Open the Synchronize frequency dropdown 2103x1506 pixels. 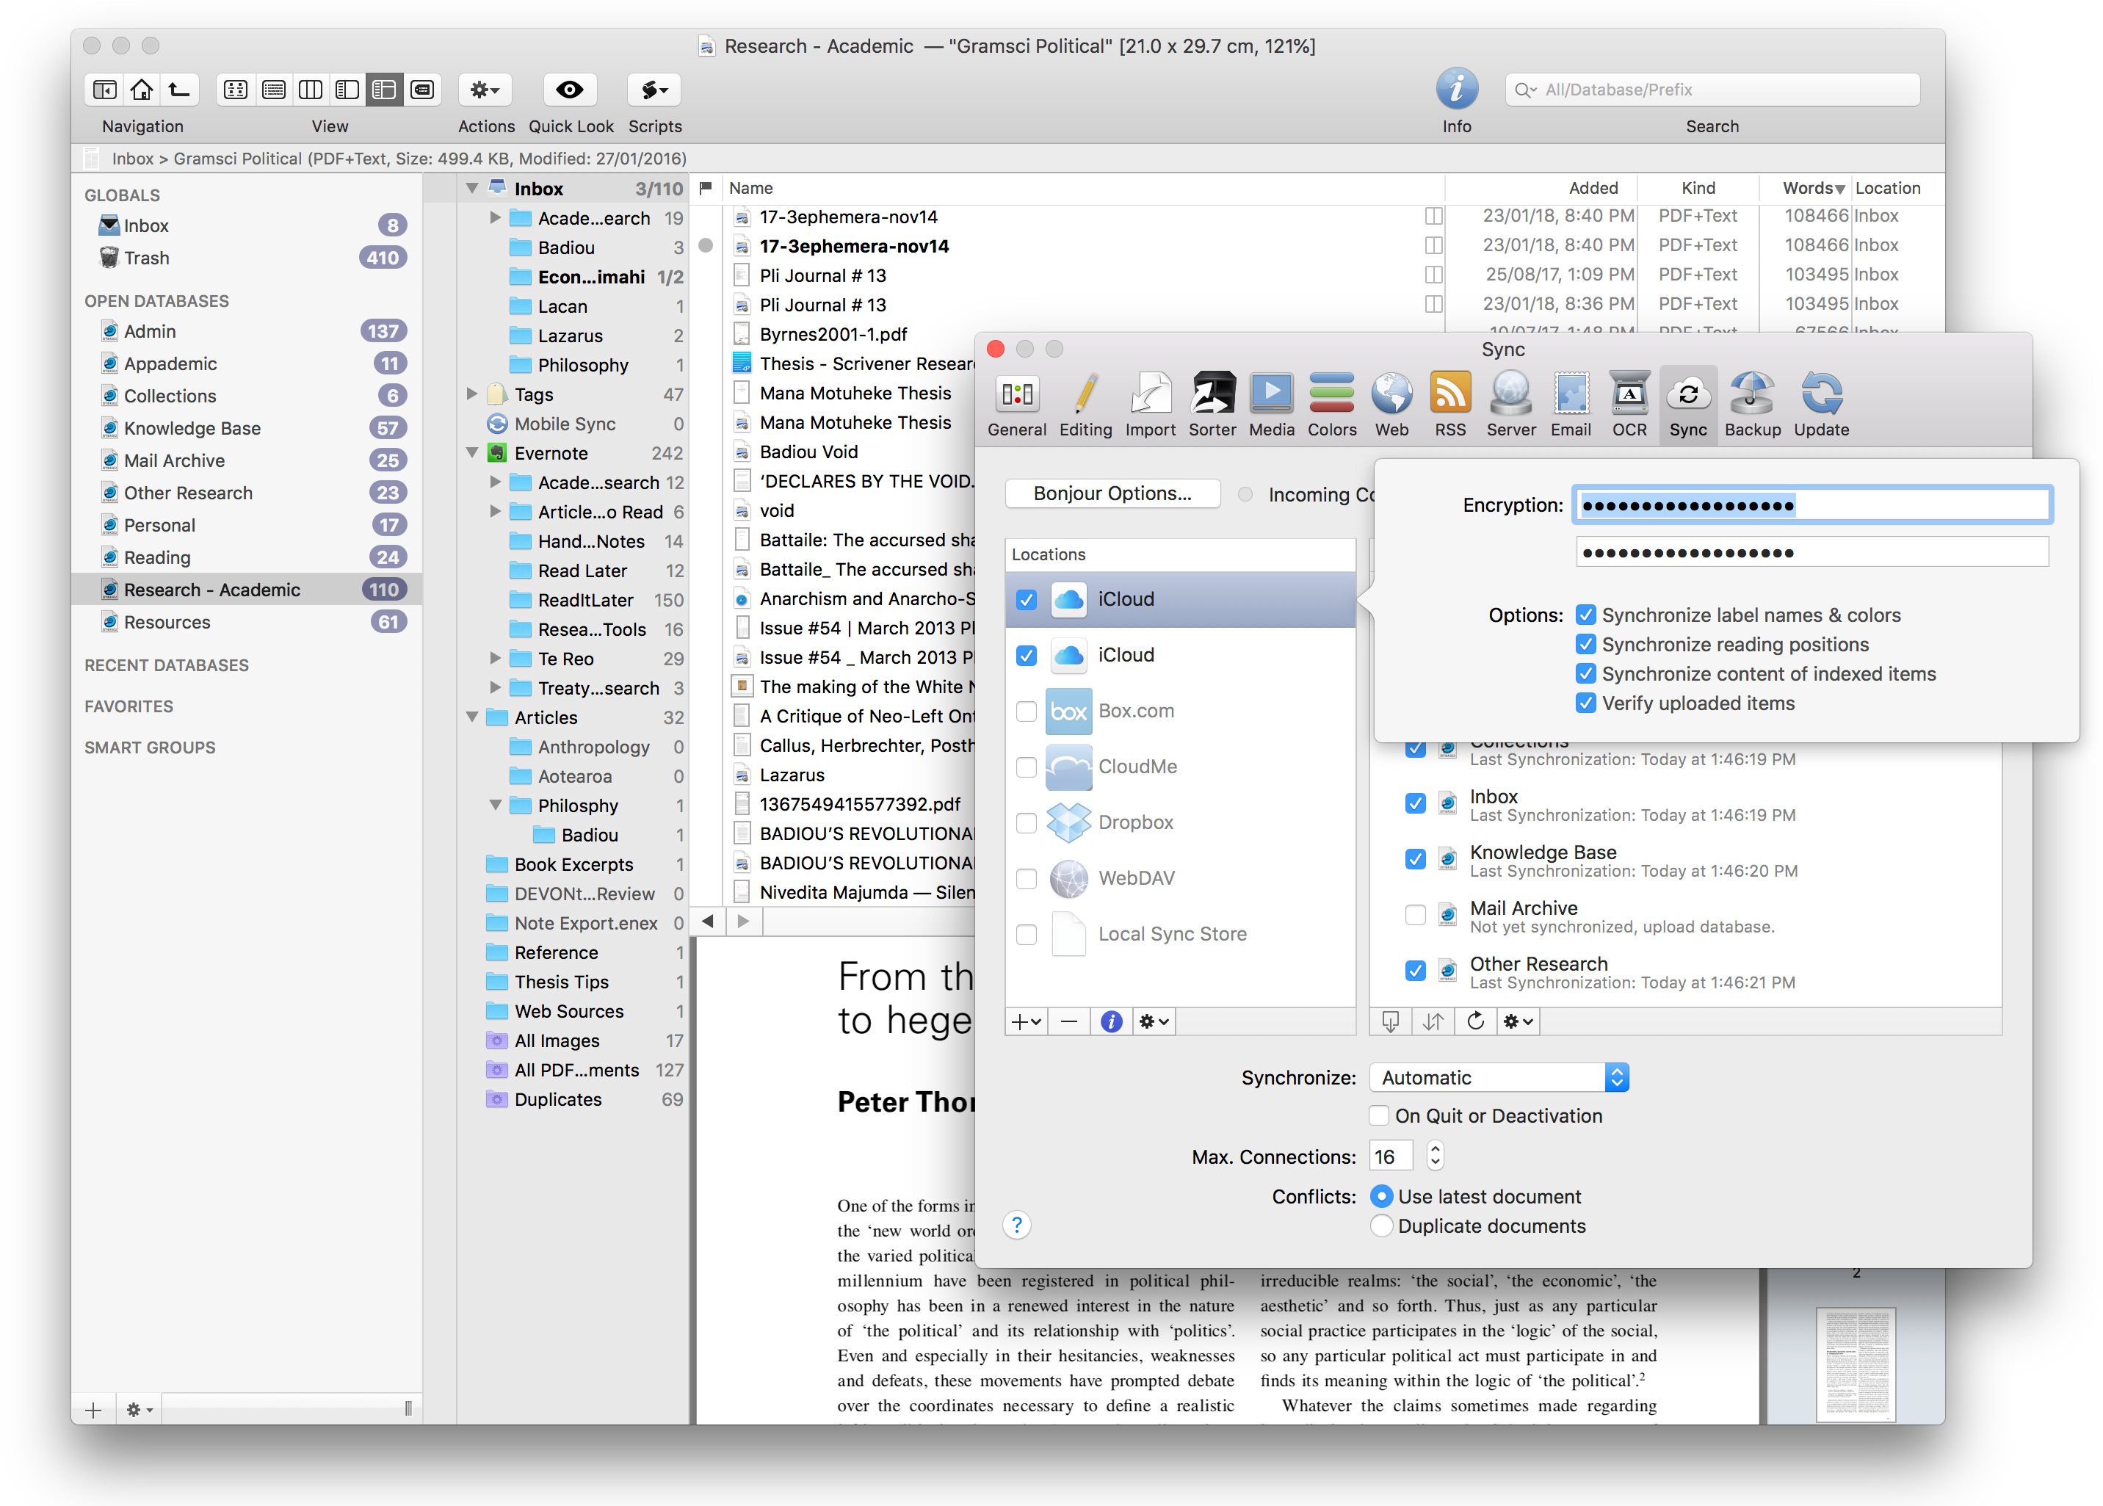(x=1497, y=1076)
